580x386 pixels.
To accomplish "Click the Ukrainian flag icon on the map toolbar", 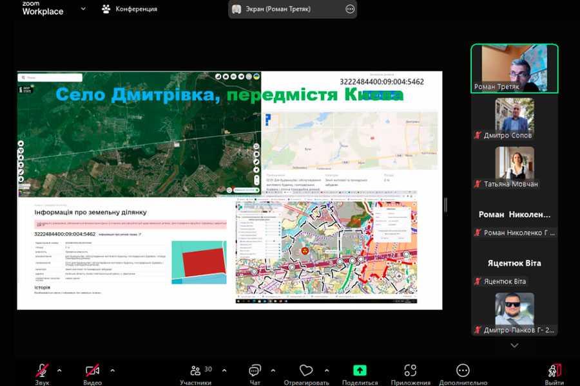I will pos(256,77).
